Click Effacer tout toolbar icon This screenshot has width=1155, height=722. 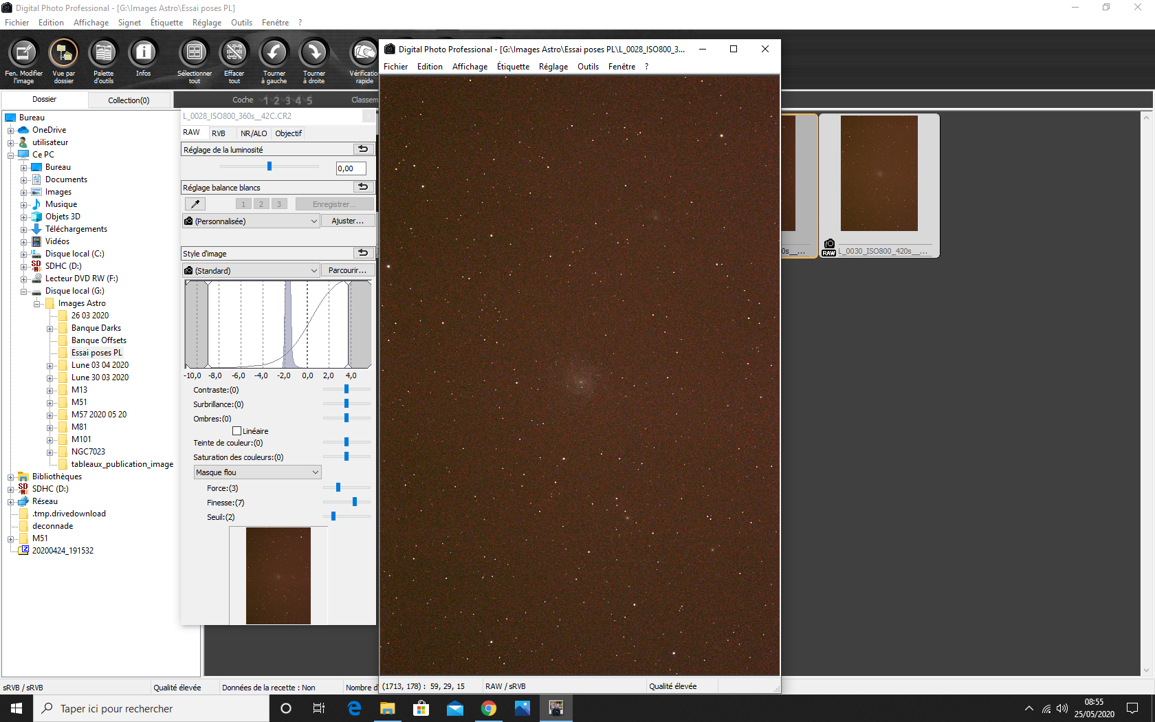coord(234,61)
